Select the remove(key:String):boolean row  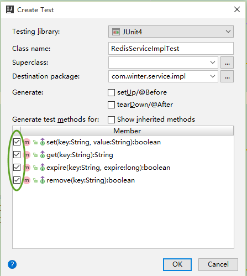(123, 180)
